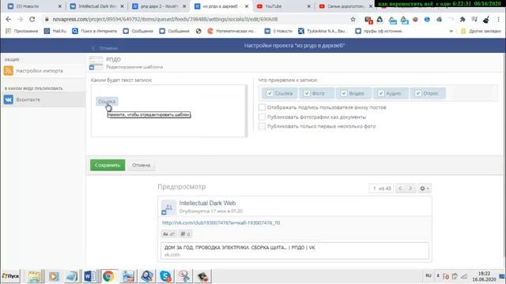Click inside the post text template field
Image resolution: width=506 pixels, height=284 pixels.
click(168, 111)
